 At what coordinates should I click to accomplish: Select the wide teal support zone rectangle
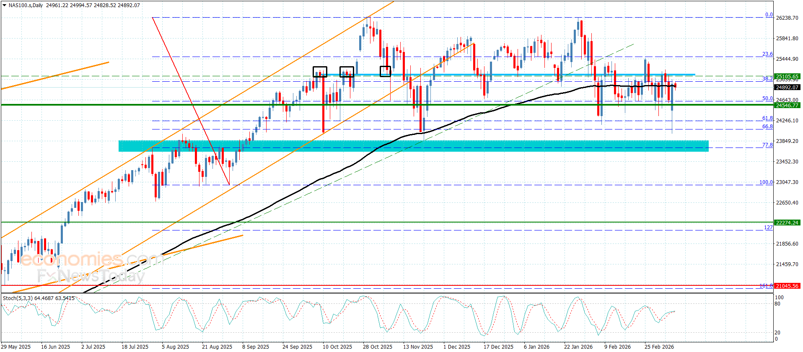click(414, 146)
